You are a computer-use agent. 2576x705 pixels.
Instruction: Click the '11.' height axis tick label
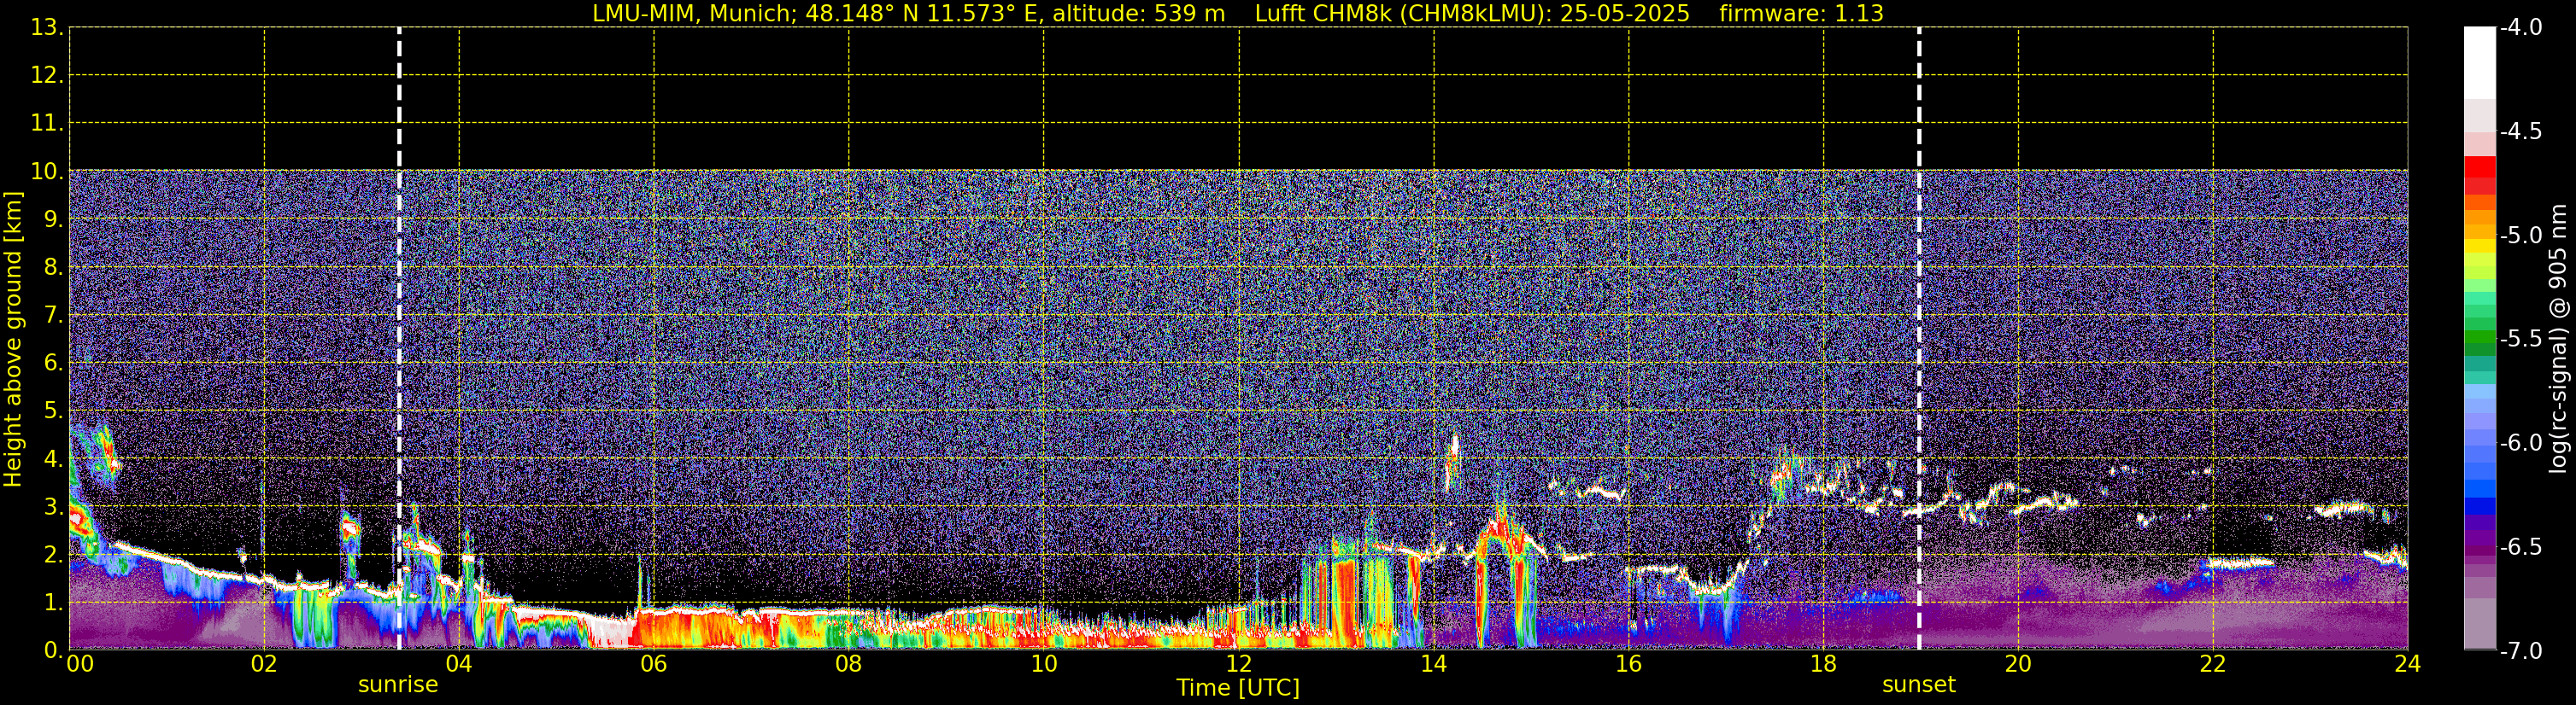pos(47,124)
